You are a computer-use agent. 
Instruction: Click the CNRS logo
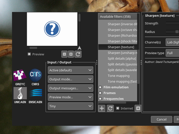point(35,77)
